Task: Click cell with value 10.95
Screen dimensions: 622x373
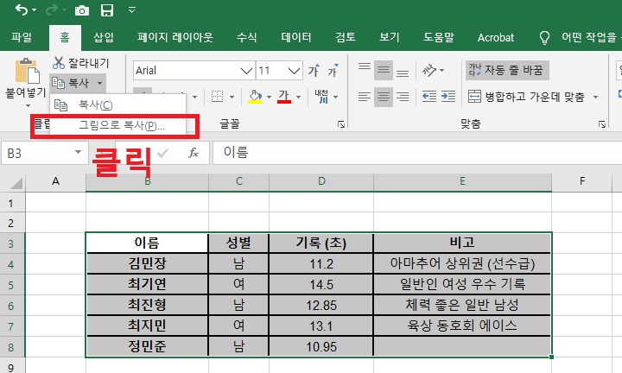Action: pos(321,346)
